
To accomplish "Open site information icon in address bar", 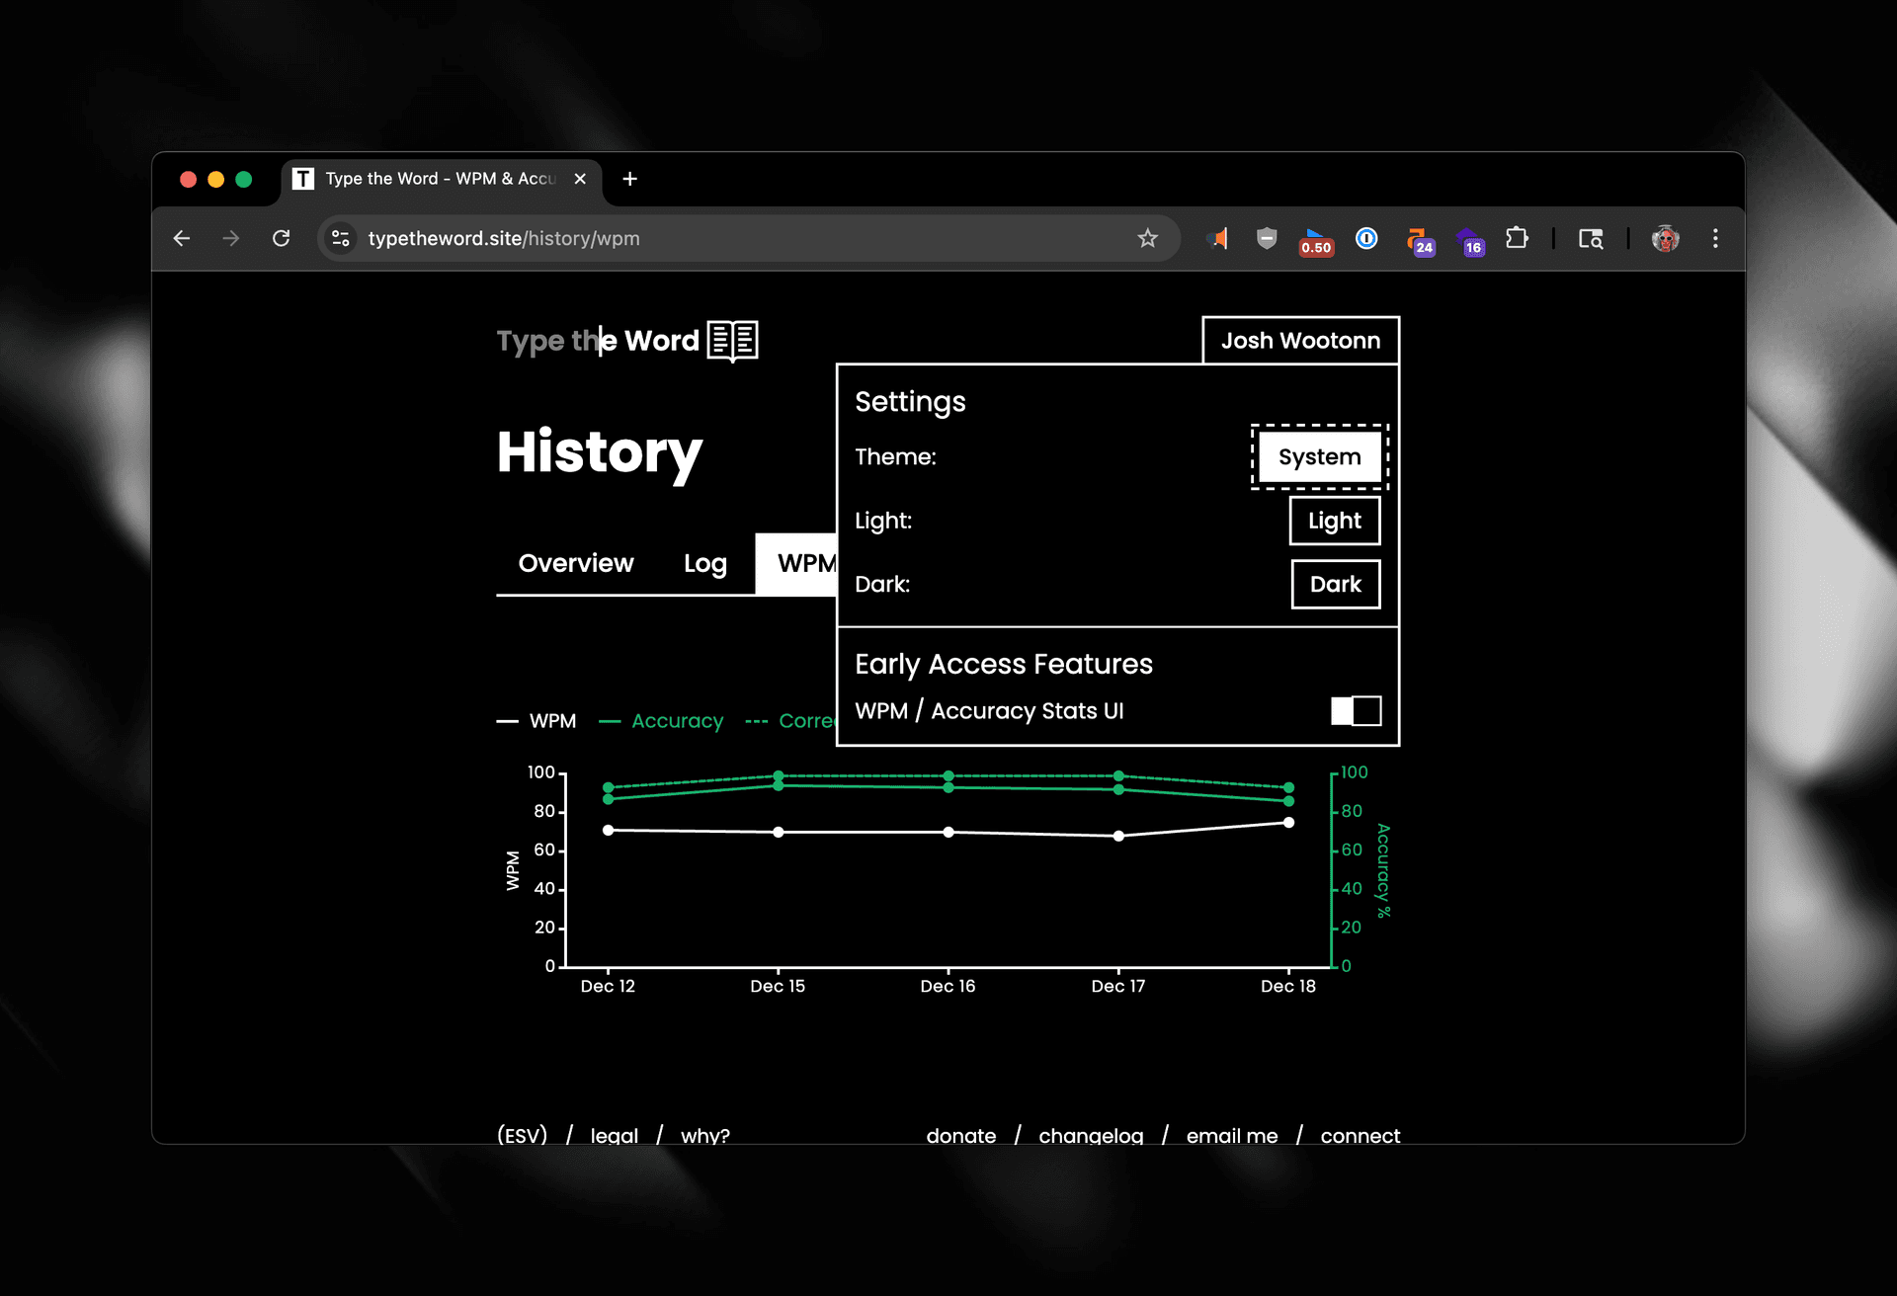I will coord(341,238).
